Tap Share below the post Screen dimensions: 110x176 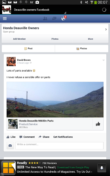[x=44, y=137]
